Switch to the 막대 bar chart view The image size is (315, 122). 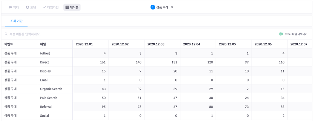(x=14, y=7)
